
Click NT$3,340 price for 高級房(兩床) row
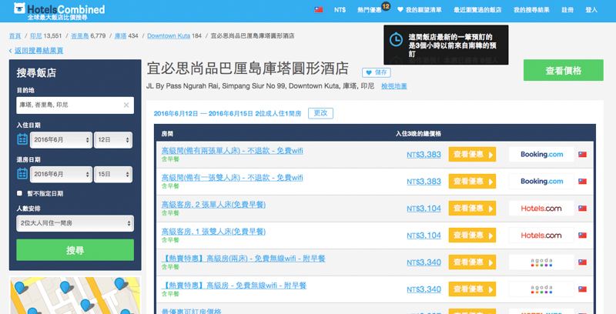pos(424,262)
